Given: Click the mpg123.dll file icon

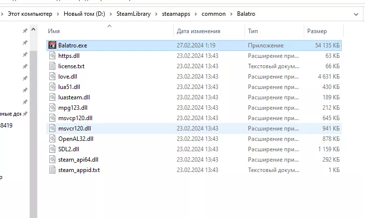Looking at the screenshot, I should [x=52, y=108].
